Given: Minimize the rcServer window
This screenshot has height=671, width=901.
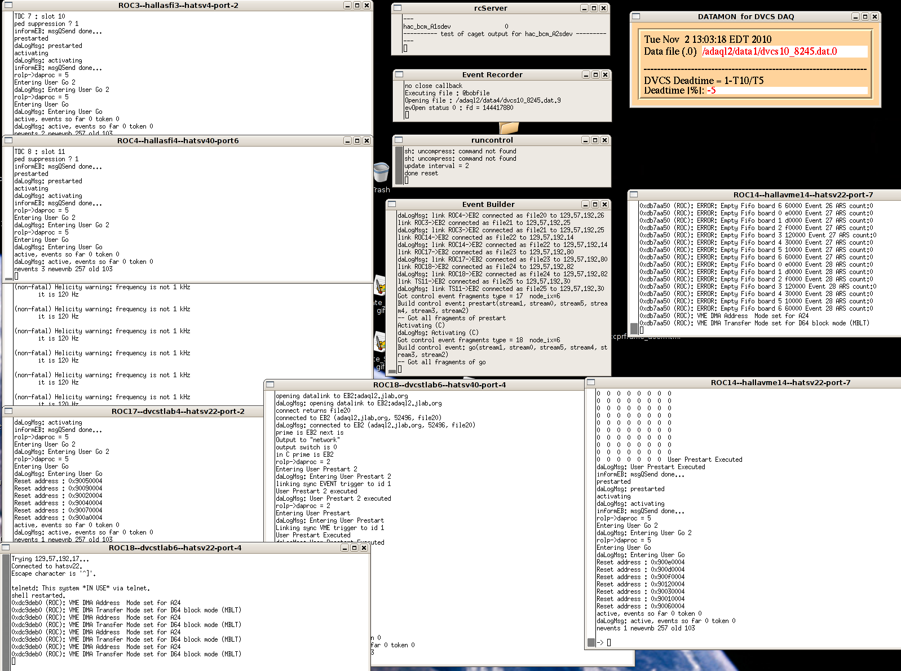Looking at the screenshot, I should pyautogui.click(x=584, y=8).
